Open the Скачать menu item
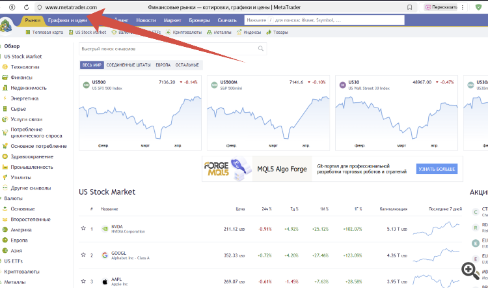Image resolution: width=488 pixels, height=288 pixels. coord(227,20)
